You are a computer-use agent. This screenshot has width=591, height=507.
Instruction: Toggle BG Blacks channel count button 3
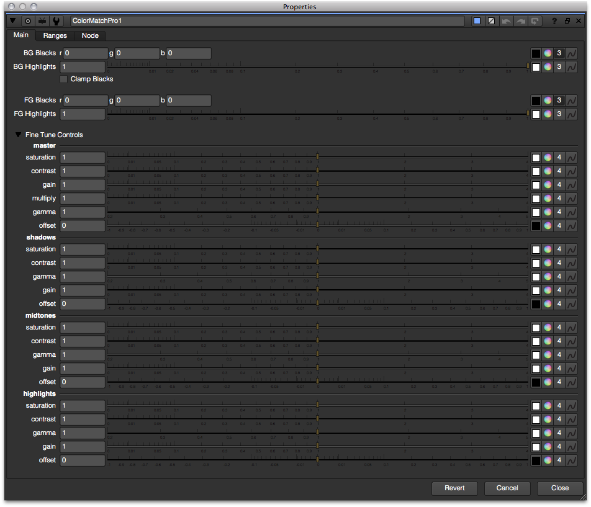pos(559,53)
